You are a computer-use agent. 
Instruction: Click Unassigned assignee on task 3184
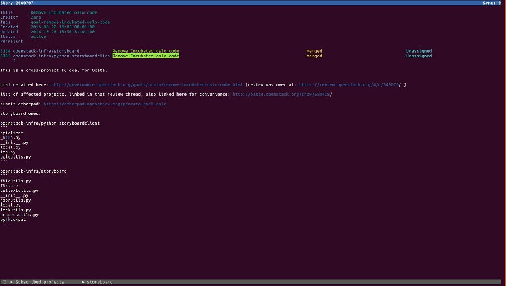click(419, 51)
